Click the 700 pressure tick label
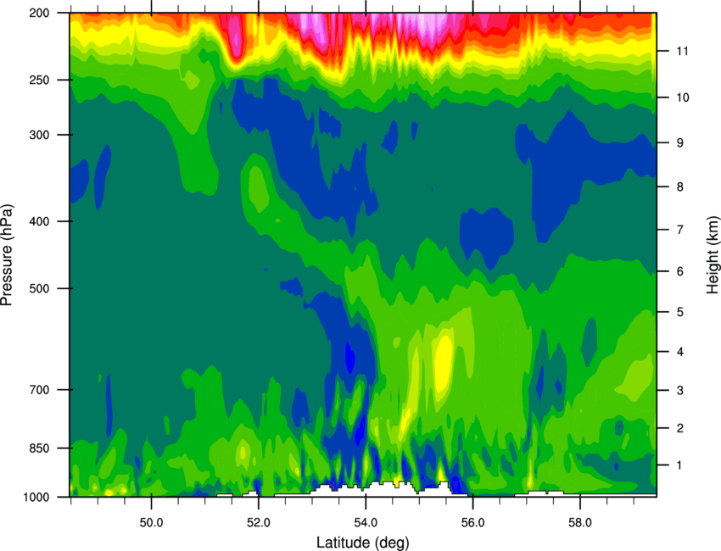 tap(39, 390)
